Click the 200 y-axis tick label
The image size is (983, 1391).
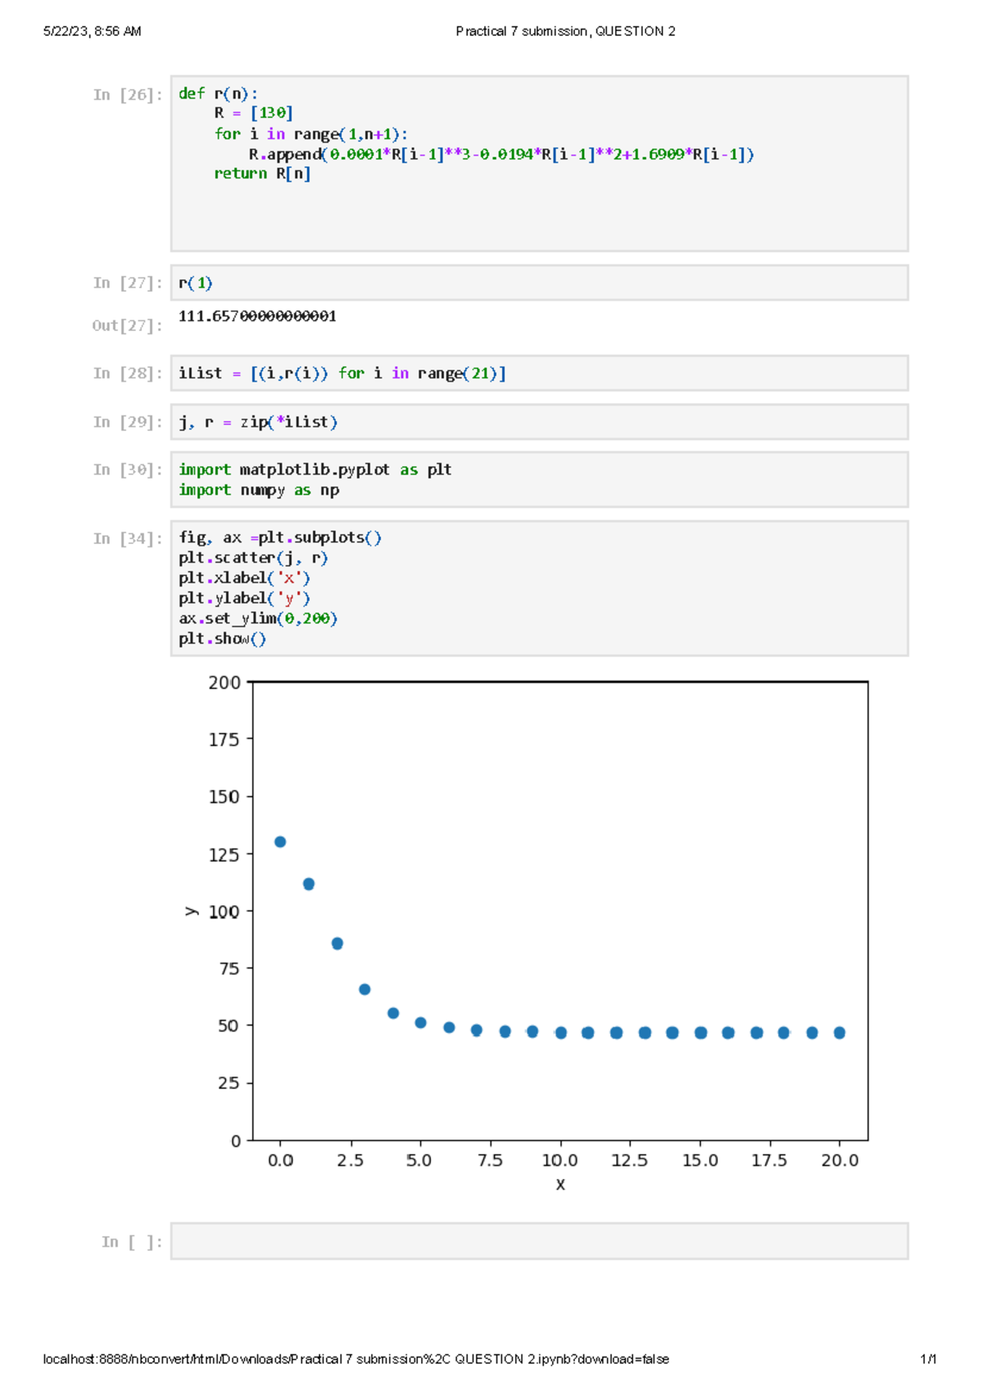point(224,682)
